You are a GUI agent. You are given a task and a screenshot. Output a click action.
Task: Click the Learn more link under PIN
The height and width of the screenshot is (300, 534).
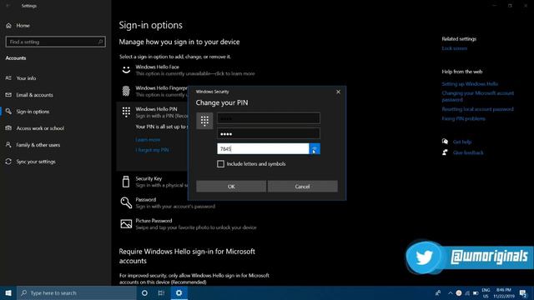148,140
